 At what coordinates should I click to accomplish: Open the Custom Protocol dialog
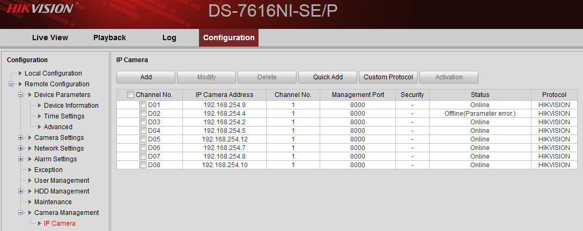388,77
